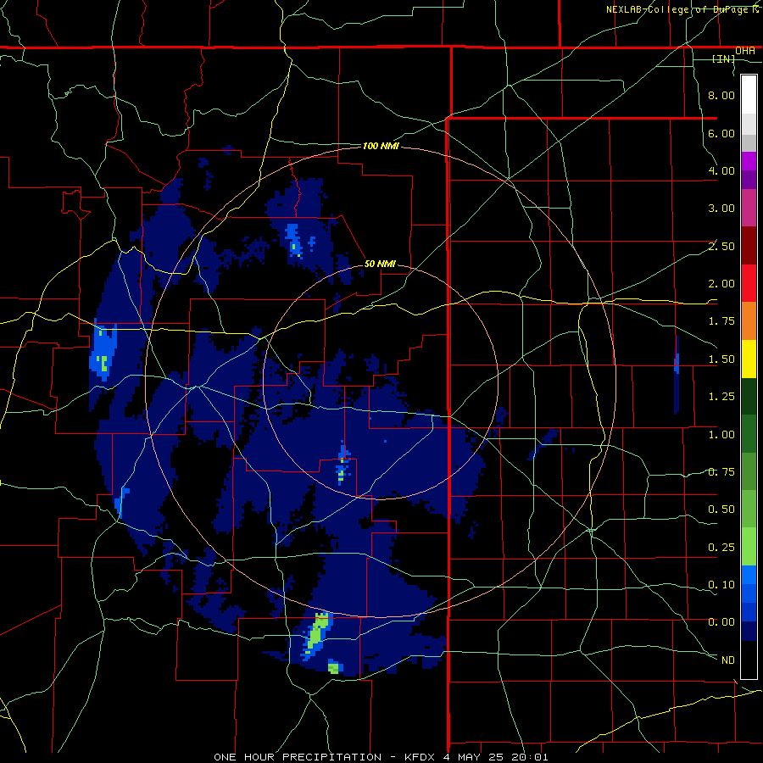Select the '2.50' legend value
The width and height of the screenshot is (763, 763).
(x=721, y=246)
